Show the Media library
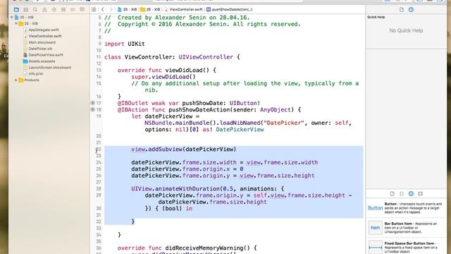The image size is (451, 254). tap(420, 193)
